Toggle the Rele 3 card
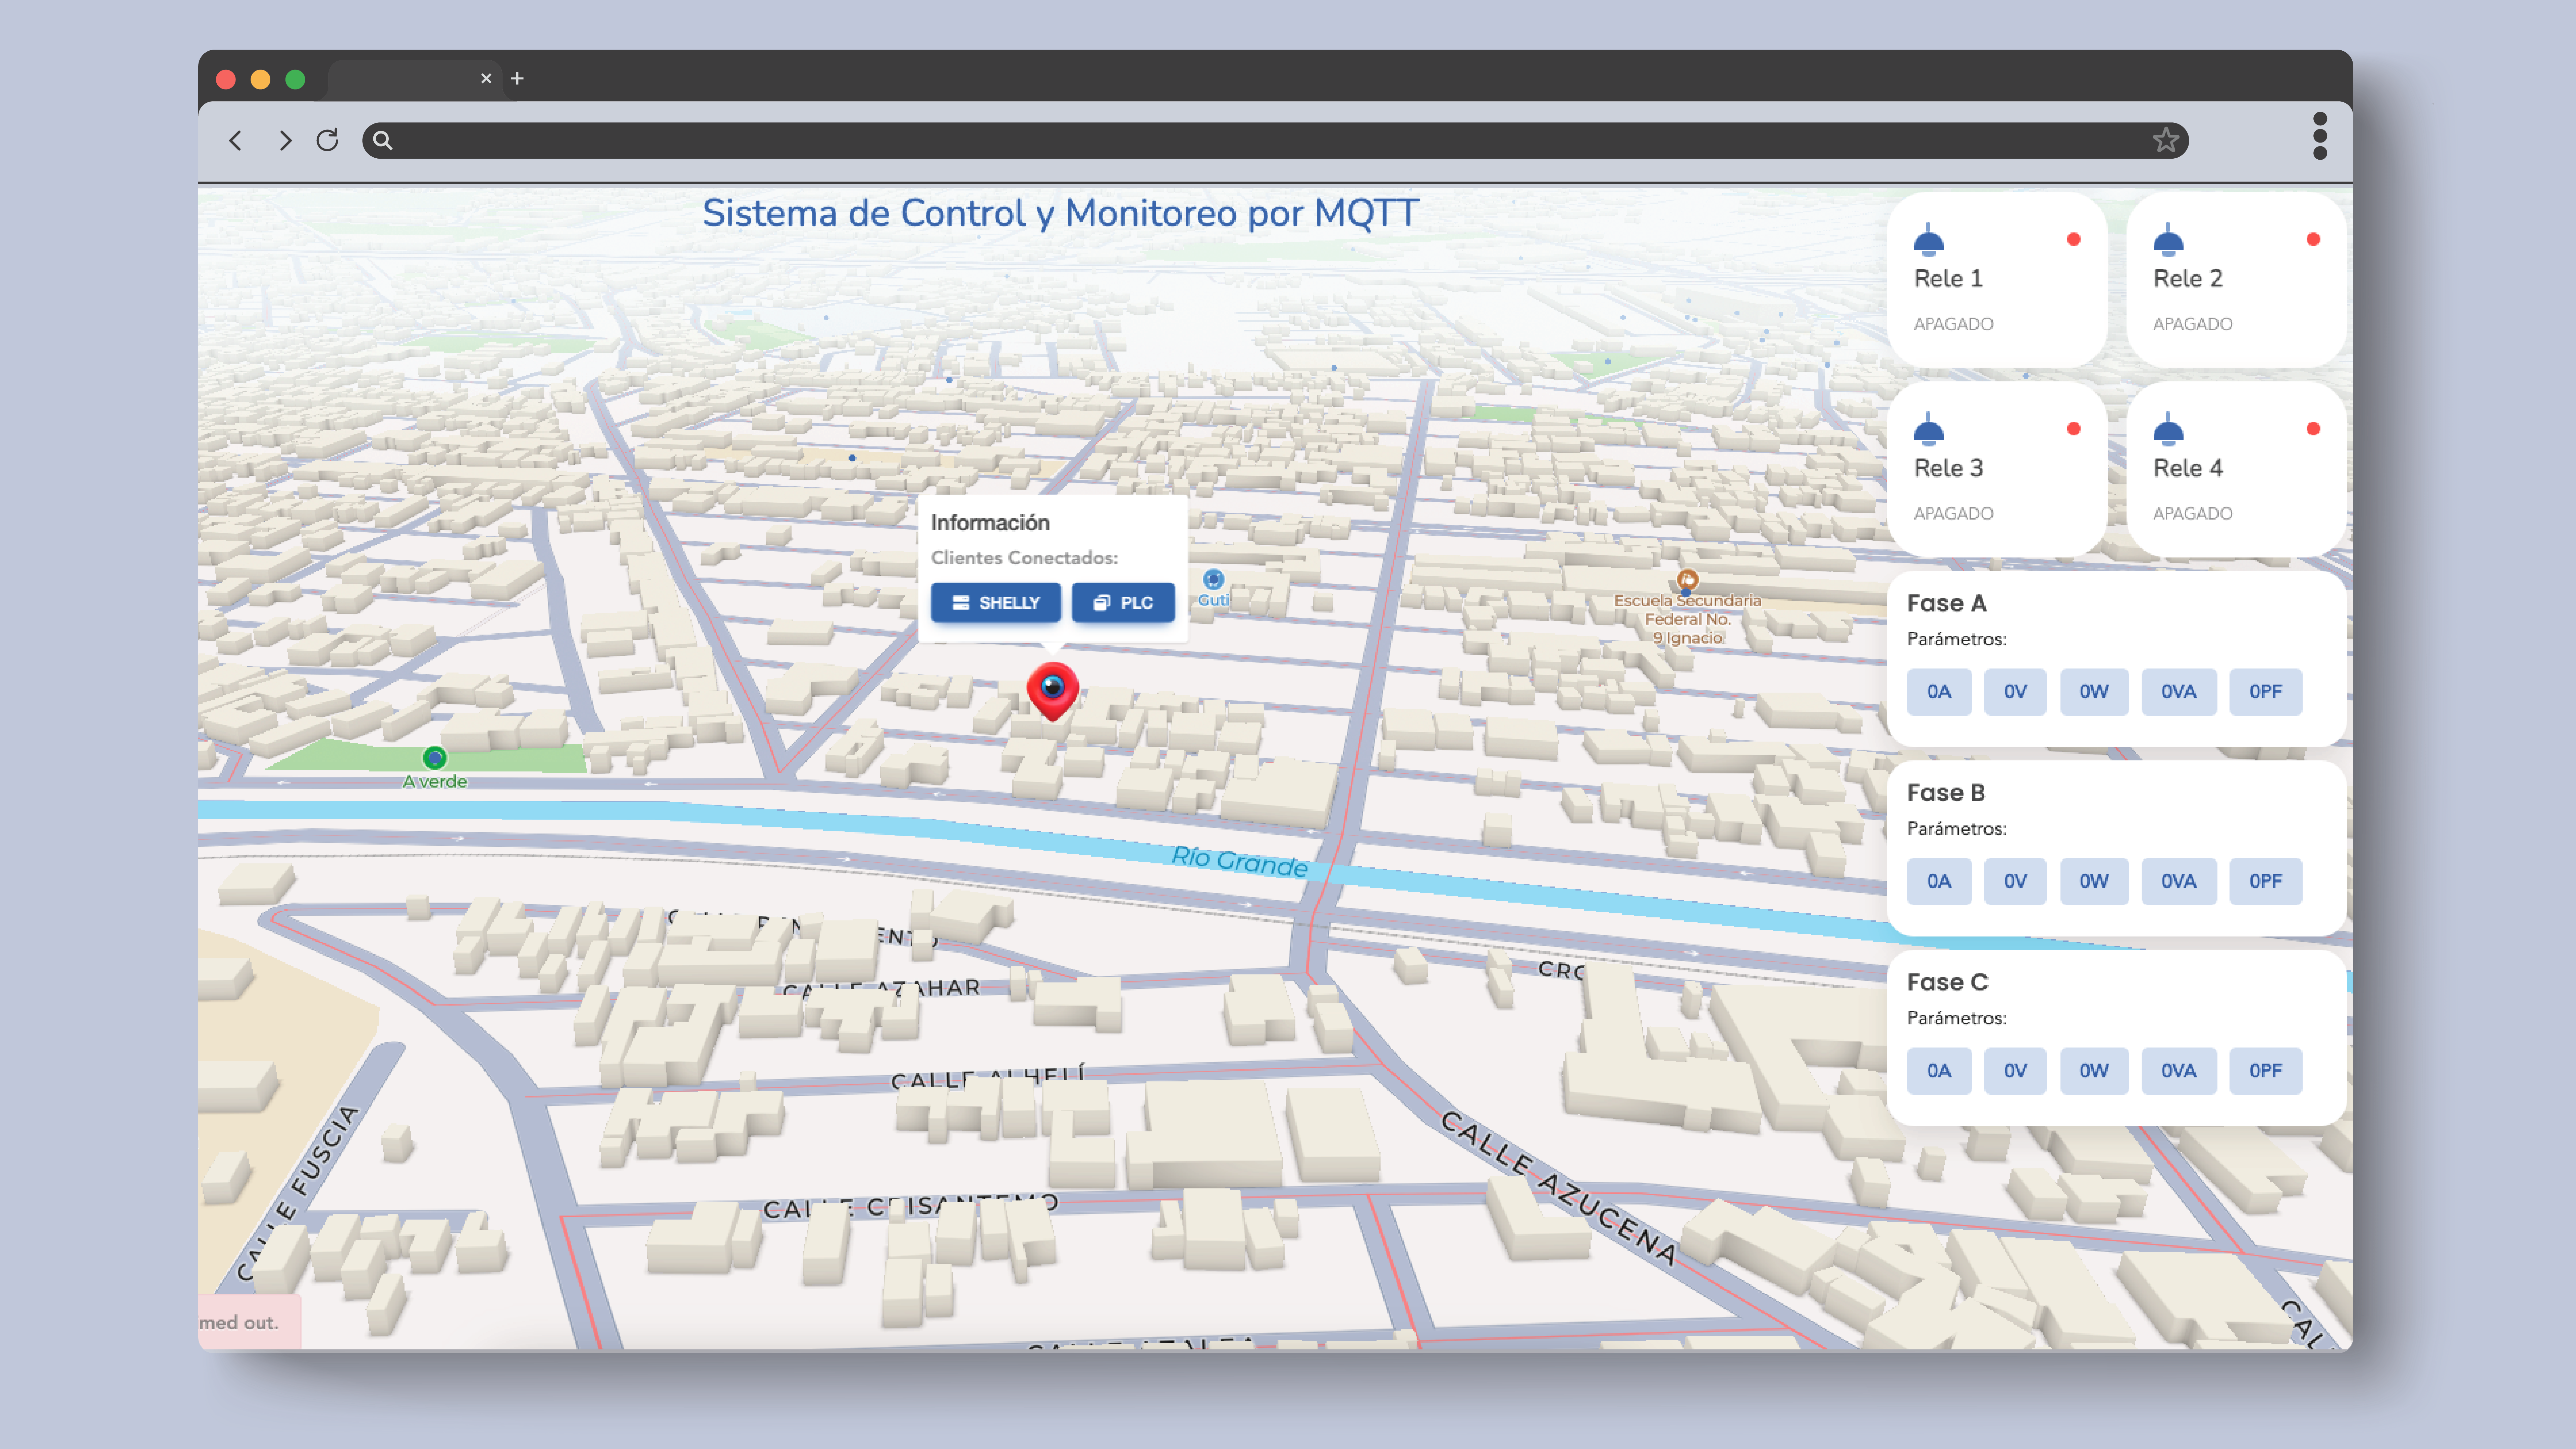Image resolution: width=2576 pixels, height=1449 pixels. tap(1997, 469)
